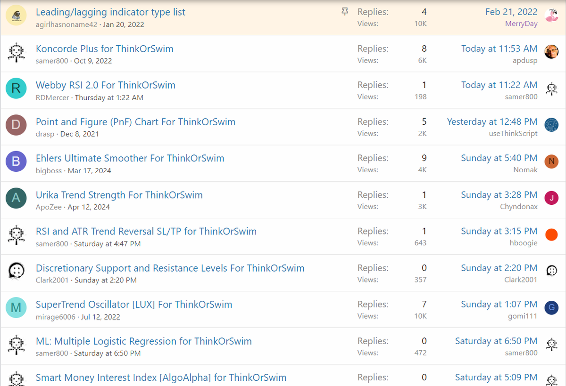Jump to latest post 'Saturday at 5:09 PM'
Screen dimensions: 566x386
pyautogui.click(x=496, y=377)
